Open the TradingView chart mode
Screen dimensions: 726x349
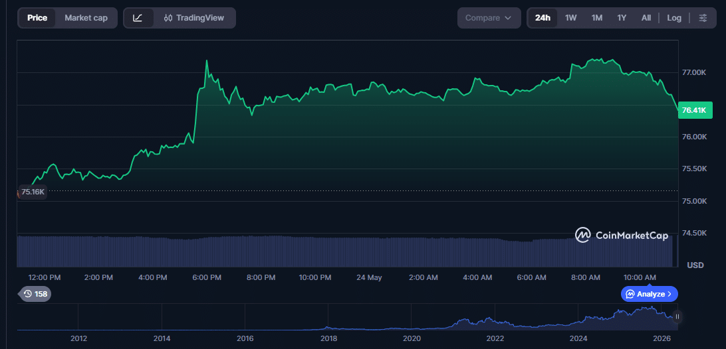click(x=194, y=18)
